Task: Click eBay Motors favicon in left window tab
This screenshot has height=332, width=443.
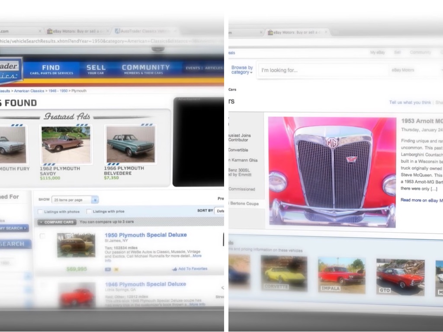Action: pos(50,31)
